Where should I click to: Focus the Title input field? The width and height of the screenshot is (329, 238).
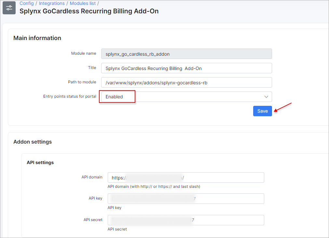tap(186, 68)
